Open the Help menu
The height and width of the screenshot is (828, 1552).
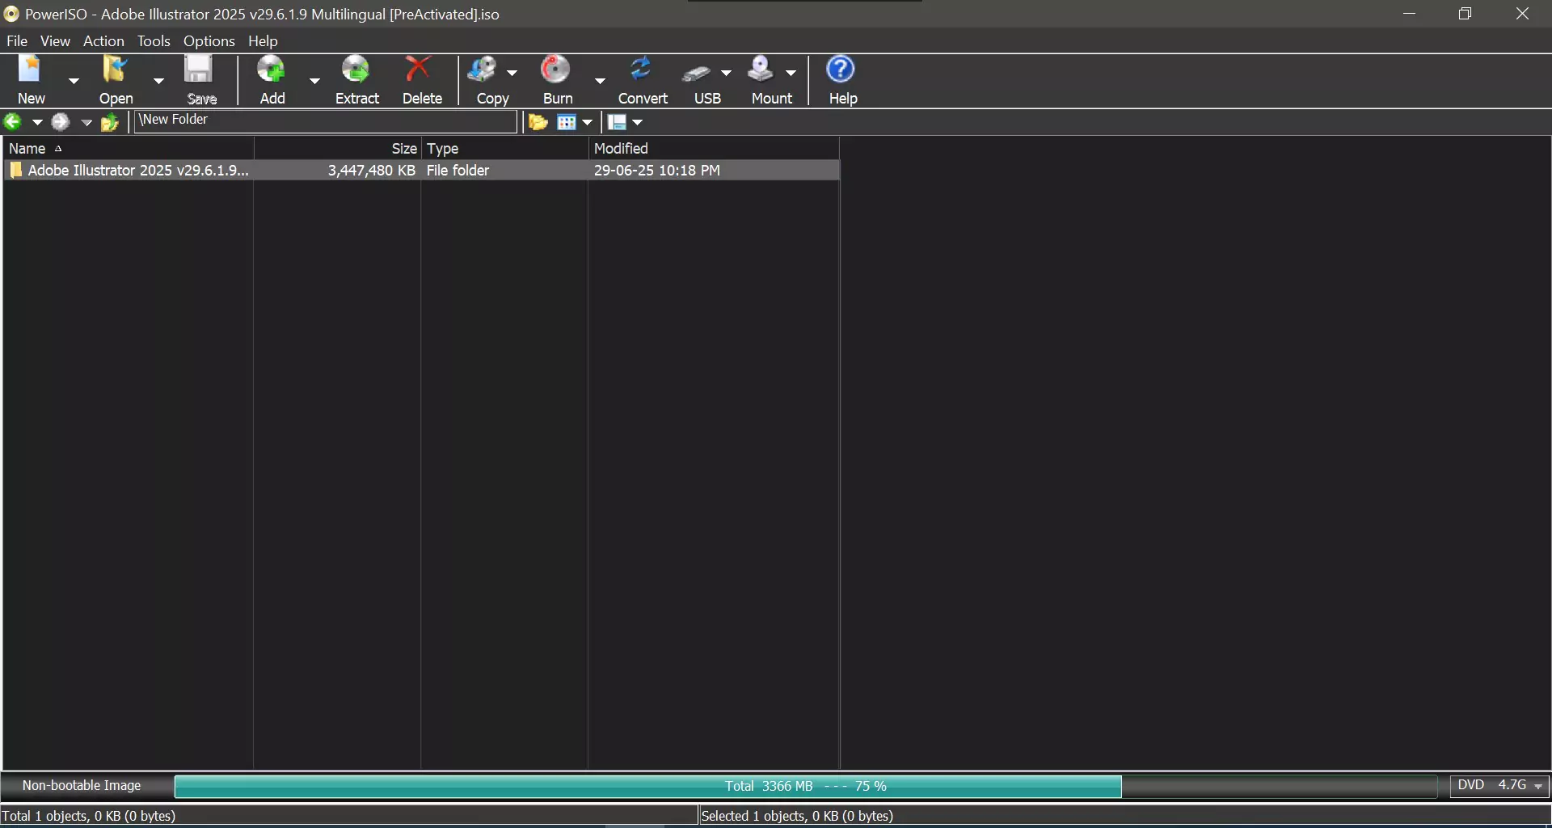click(x=263, y=40)
